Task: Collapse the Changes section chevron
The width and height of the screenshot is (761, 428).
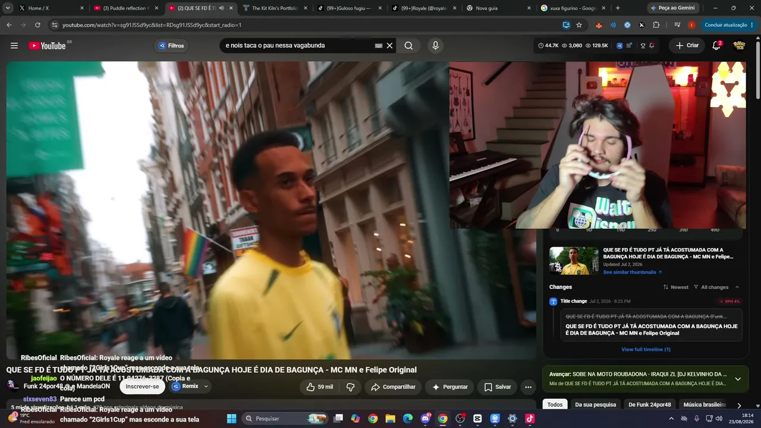Action: 737,287
